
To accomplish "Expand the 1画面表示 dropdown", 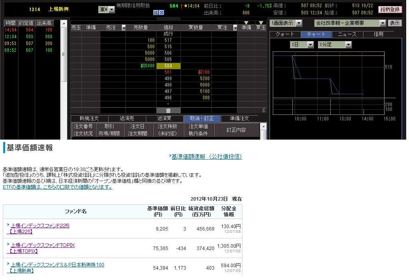I will coord(299,23).
